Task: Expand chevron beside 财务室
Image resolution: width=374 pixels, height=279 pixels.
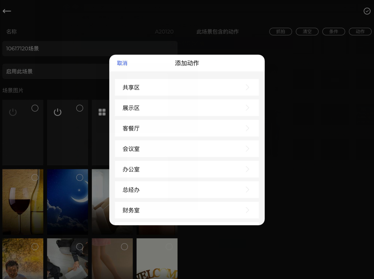Action: tap(248, 210)
